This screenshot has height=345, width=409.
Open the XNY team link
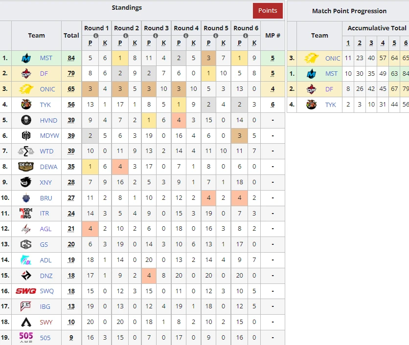pyautogui.click(x=46, y=182)
